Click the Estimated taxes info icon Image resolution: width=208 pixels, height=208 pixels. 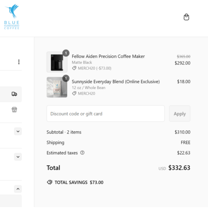tap(82, 153)
